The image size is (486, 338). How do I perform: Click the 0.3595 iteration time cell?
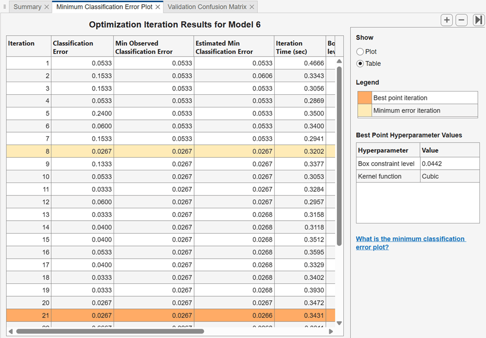pos(300,253)
